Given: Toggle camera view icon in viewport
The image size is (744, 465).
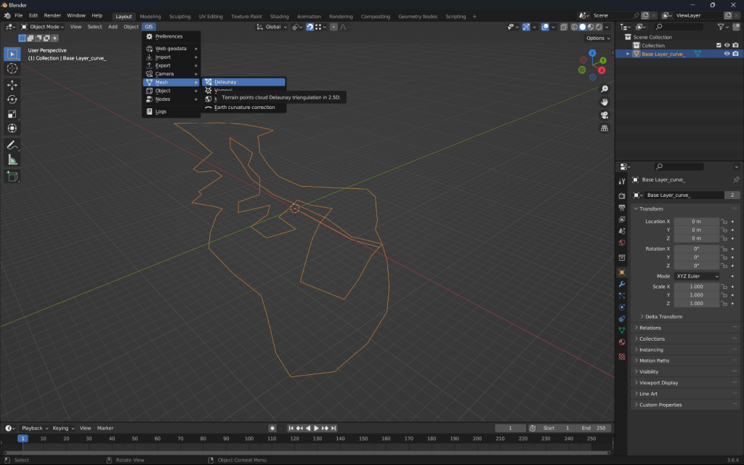Looking at the screenshot, I should tap(604, 116).
